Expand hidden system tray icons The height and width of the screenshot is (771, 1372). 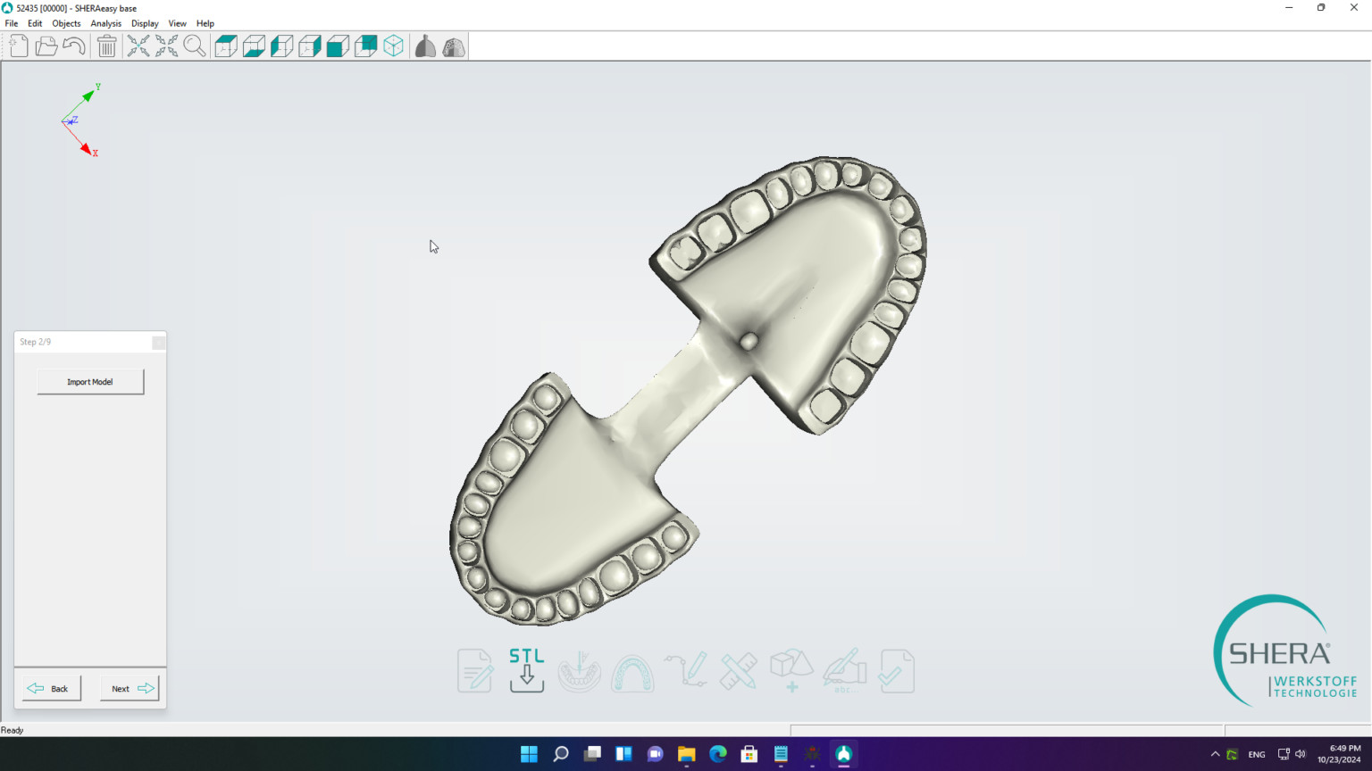click(x=1215, y=754)
